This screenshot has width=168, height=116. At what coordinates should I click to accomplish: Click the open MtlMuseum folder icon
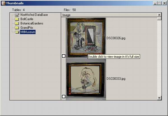[17, 32]
